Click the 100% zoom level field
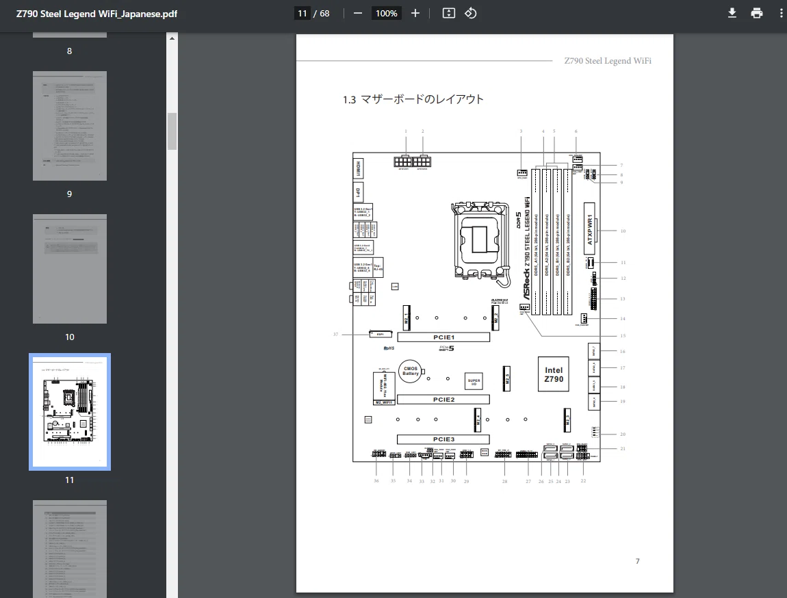787x598 pixels. 387,14
